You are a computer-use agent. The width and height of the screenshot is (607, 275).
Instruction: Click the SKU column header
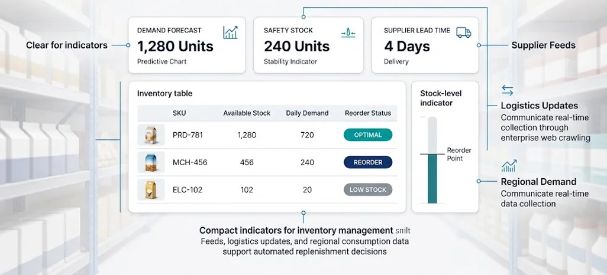(179, 113)
